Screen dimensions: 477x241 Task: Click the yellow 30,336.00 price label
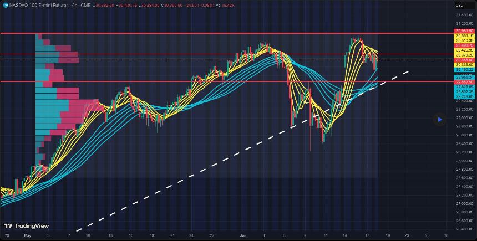coord(464,65)
